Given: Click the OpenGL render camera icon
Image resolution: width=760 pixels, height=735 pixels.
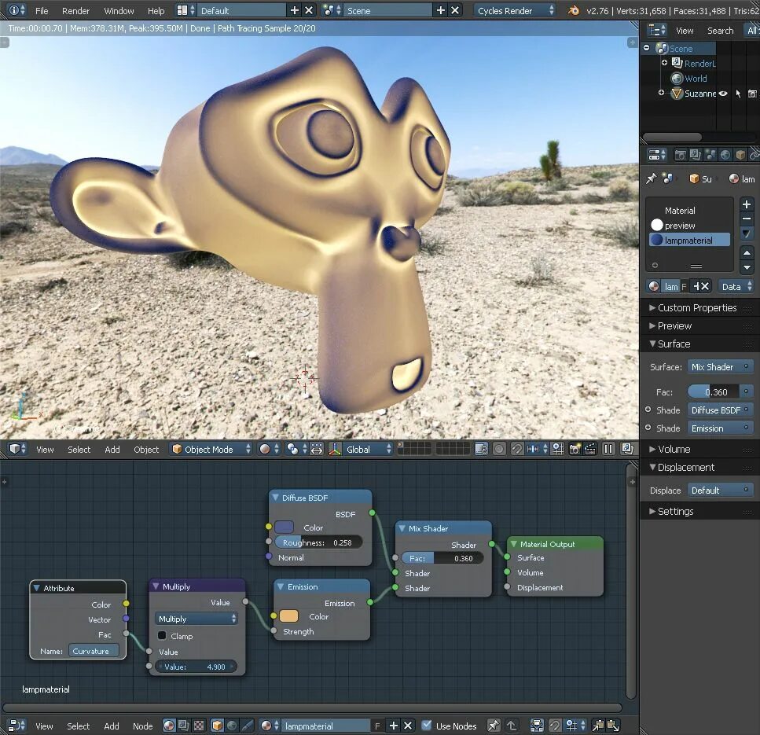Looking at the screenshot, I should tap(575, 449).
